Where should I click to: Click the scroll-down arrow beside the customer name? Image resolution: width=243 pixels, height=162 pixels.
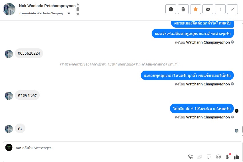pos(78,14)
